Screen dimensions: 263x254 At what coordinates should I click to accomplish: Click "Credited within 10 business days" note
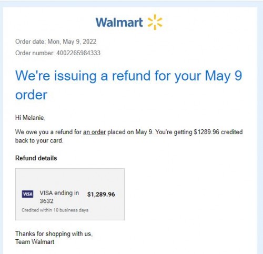(x=55, y=210)
